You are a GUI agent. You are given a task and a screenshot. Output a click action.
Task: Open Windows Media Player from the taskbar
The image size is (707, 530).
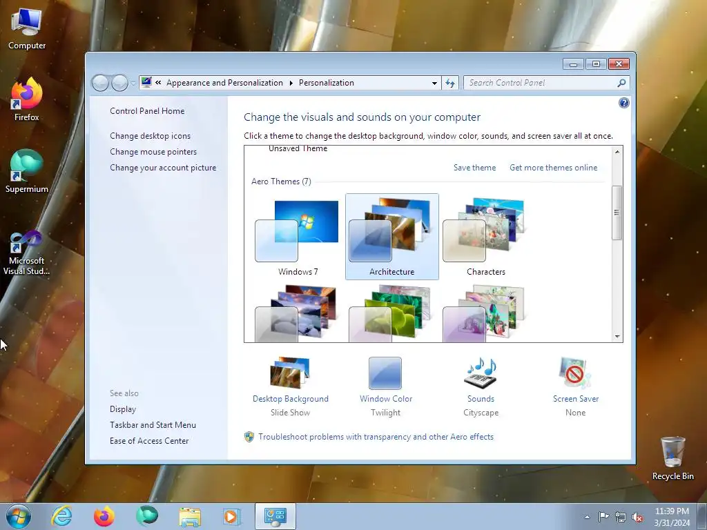click(x=232, y=516)
